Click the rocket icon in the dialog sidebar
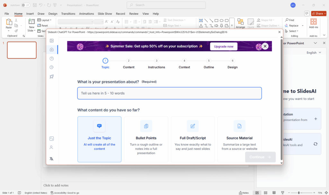Image resolution: width=329 pixels, height=195 pixels. [51, 76]
